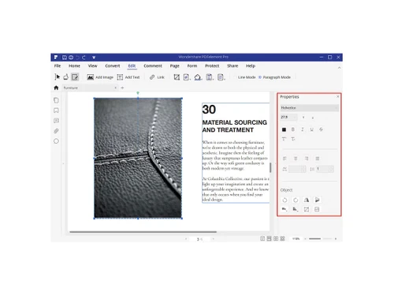Go to Home start page icon
394x296 pixels.
coord(56,88)
